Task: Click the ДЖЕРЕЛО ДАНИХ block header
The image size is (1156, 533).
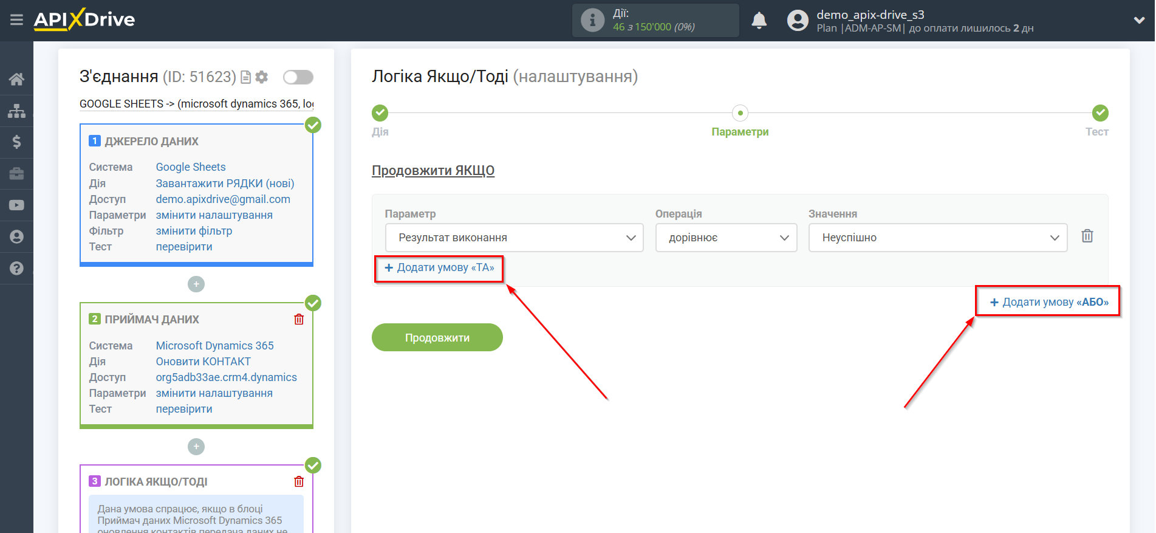Action: [151, 142]
